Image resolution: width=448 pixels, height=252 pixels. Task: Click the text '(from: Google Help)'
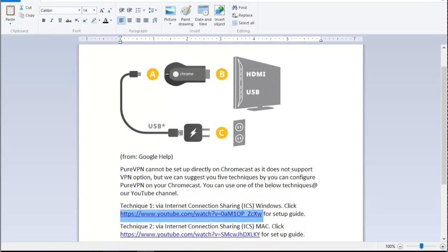tap(147, 156)
